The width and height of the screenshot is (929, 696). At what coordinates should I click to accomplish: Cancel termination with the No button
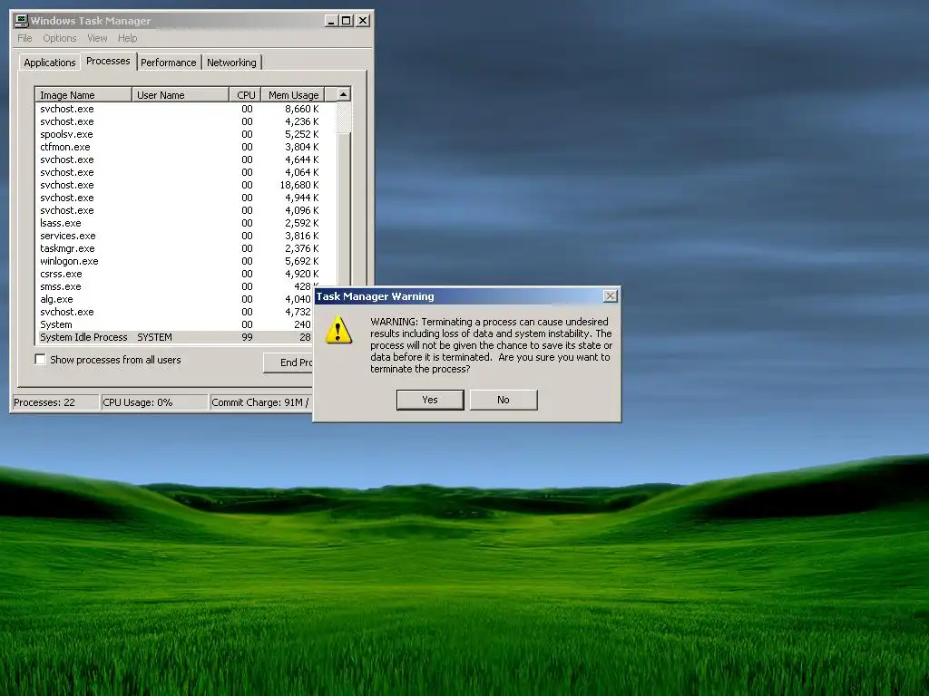[504, 400]
